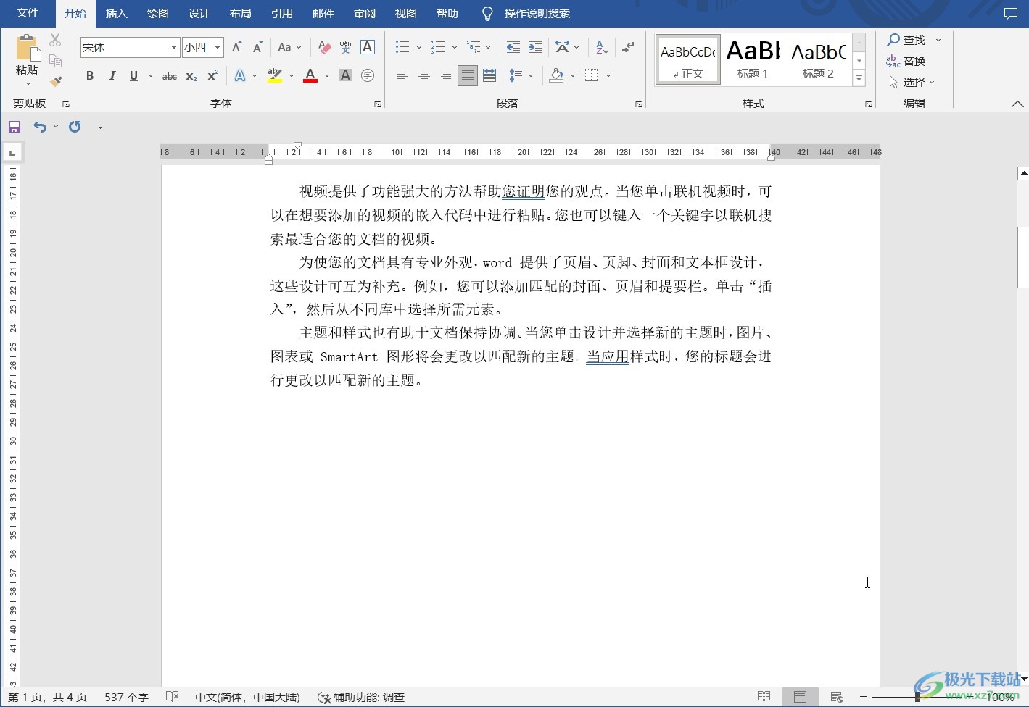The image size is (1029, 707).
Task: Open the comments pane icon at top right
Action: click(x=1011, y=14)
